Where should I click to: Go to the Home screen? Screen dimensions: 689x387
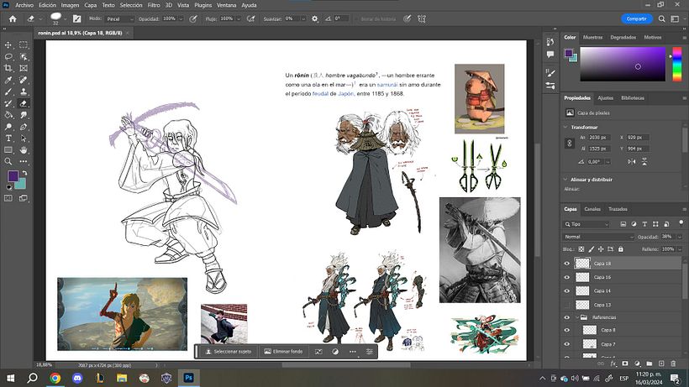click(13, 18)
